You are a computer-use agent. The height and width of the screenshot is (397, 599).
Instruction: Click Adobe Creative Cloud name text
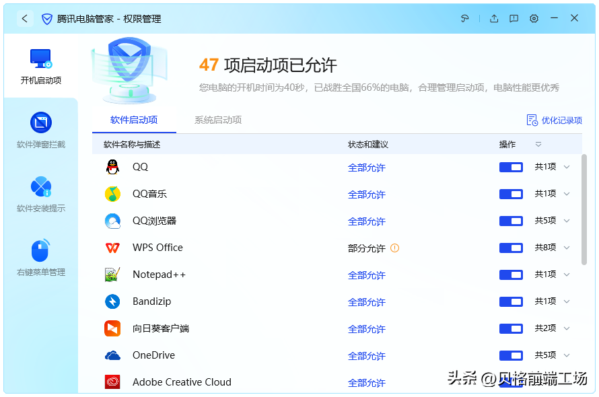(x=182, y=382)
